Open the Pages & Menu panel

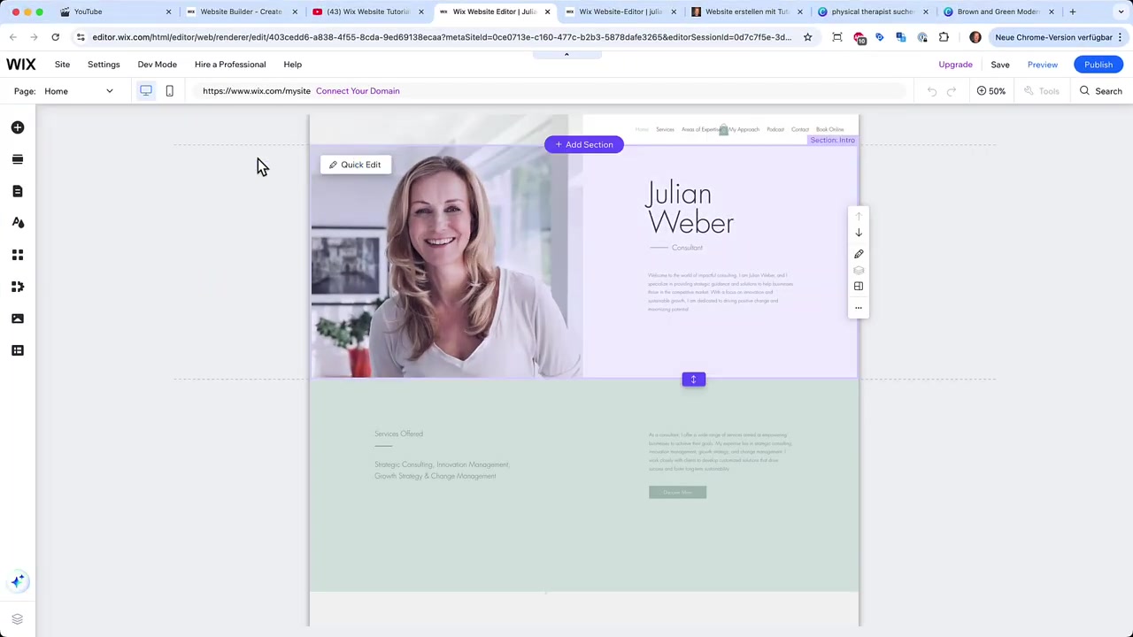coord(18,191)
